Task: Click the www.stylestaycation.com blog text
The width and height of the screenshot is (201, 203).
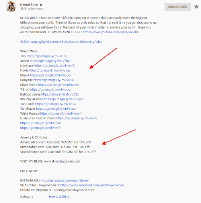Action: (x=62, y=161)
